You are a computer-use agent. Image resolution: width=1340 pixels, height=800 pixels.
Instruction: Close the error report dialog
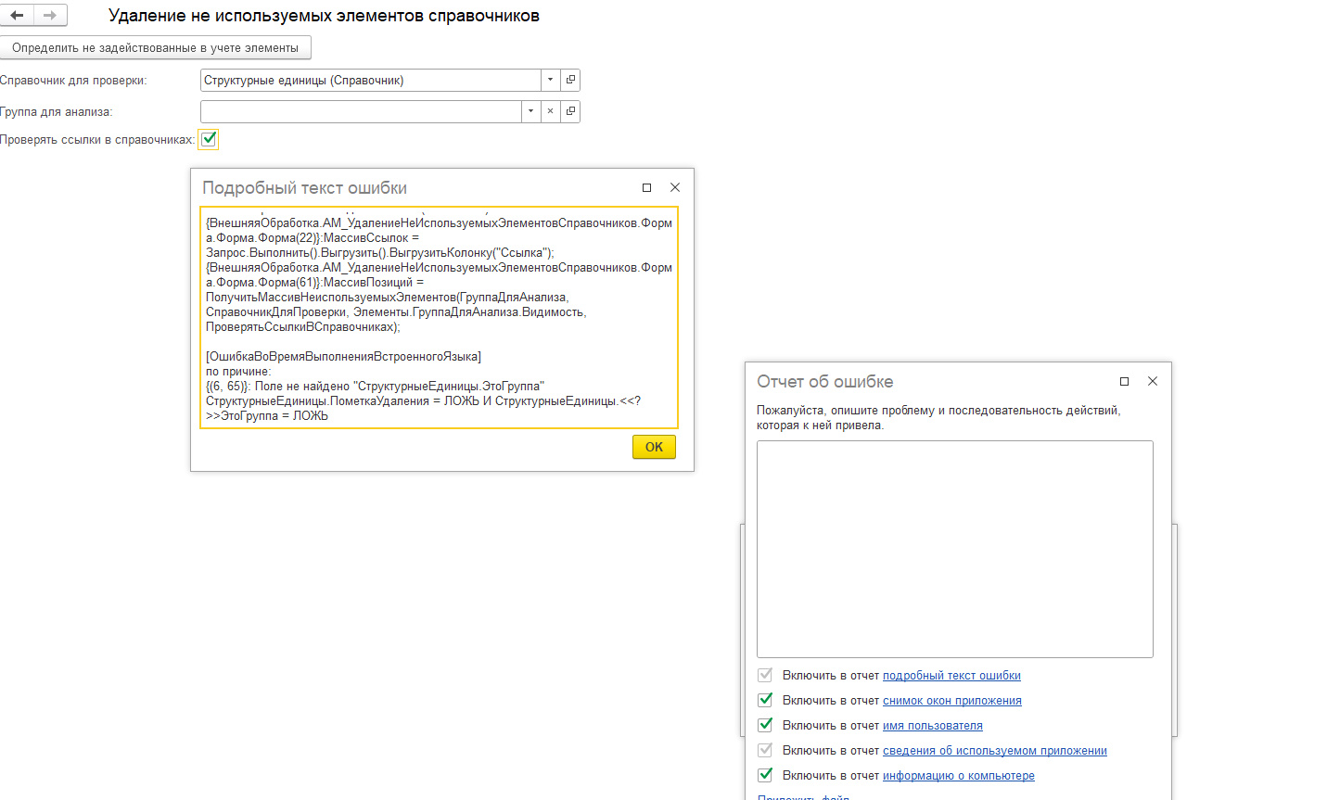pyautogui.click(x=1153, y=381)
